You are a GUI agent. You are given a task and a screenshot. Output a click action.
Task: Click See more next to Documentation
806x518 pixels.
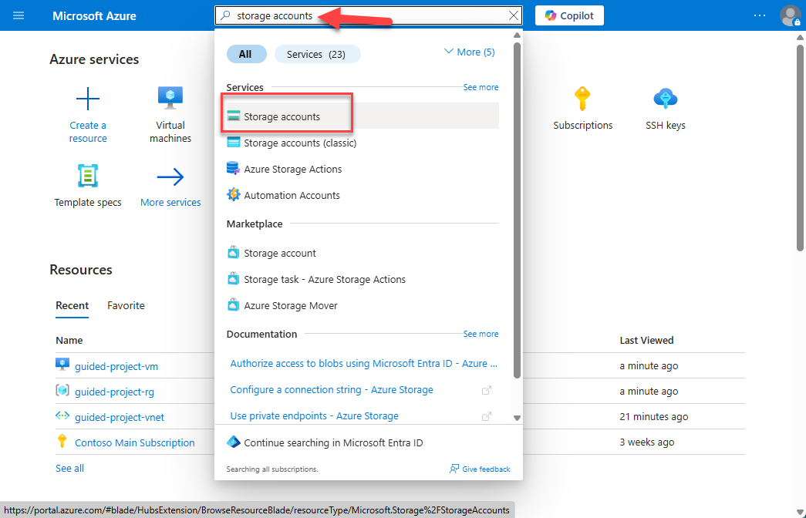click(481, 334)
